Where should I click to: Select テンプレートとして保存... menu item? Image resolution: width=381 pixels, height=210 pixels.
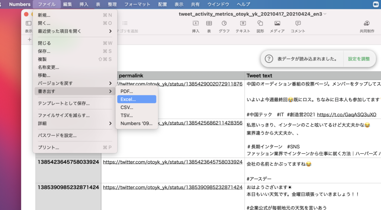click(x=75, y=104)
